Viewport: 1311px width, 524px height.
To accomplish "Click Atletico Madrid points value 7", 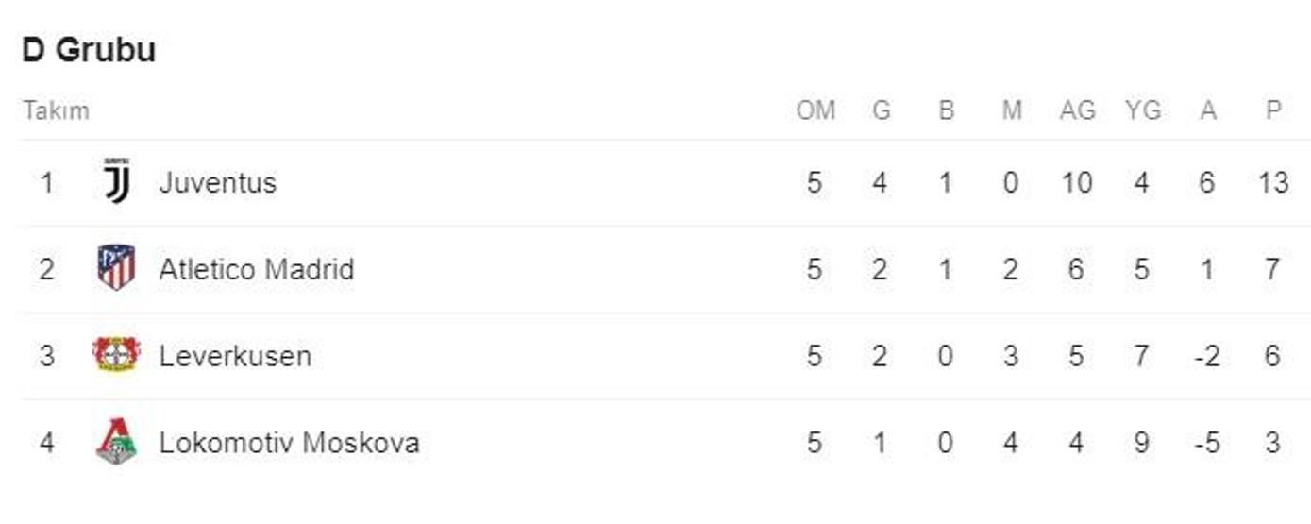I will pyautogui.click(x=1273, y=269).
